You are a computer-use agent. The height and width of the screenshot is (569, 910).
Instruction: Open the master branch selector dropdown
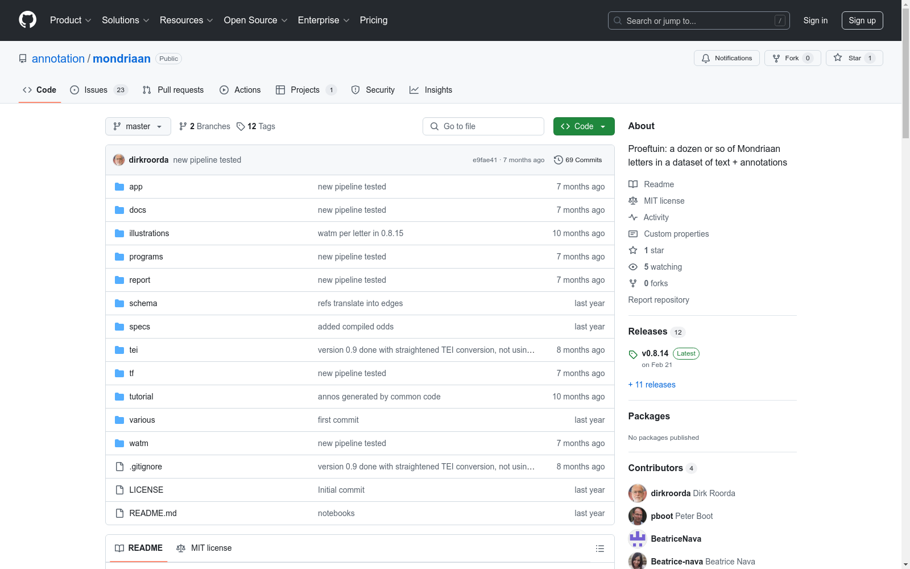coord(138,126)
